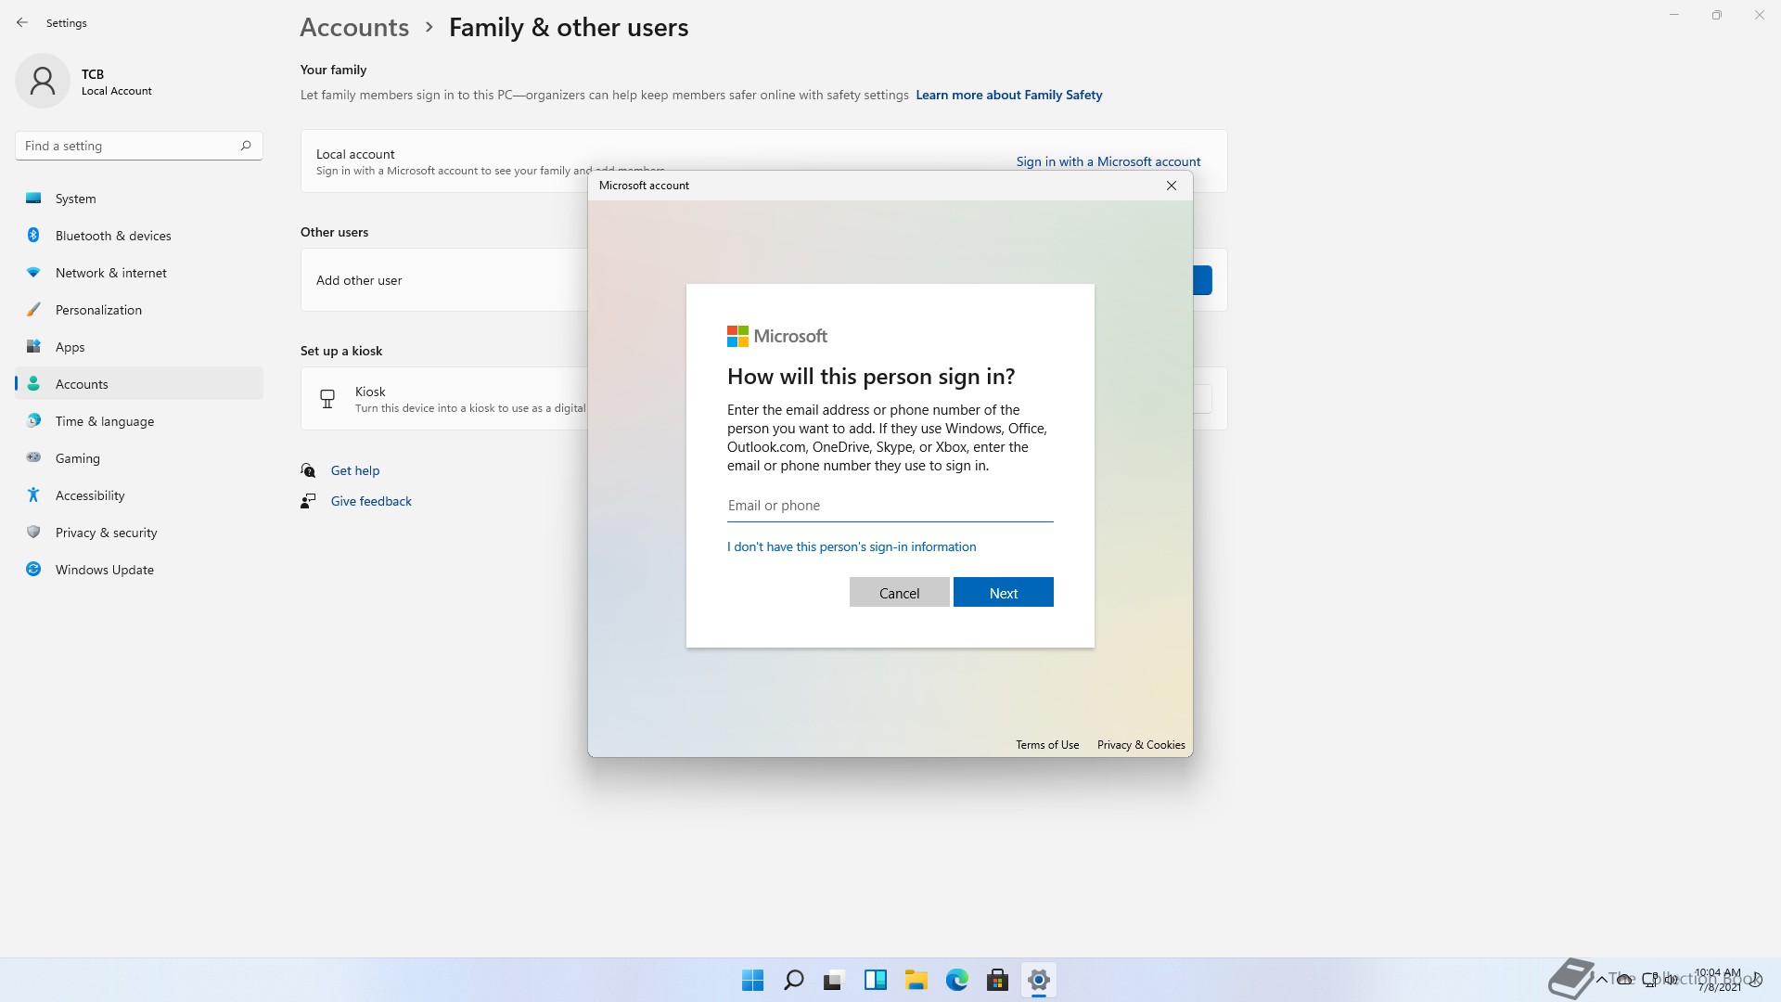Screen dimensions: 1781x1002
Task: Open Learn more about Family Safety
Action: coord(1008,95)
